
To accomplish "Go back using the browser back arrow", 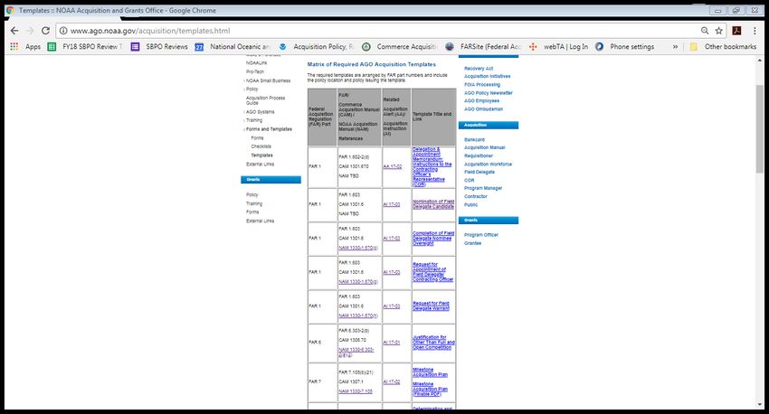I will coord(14,31).
